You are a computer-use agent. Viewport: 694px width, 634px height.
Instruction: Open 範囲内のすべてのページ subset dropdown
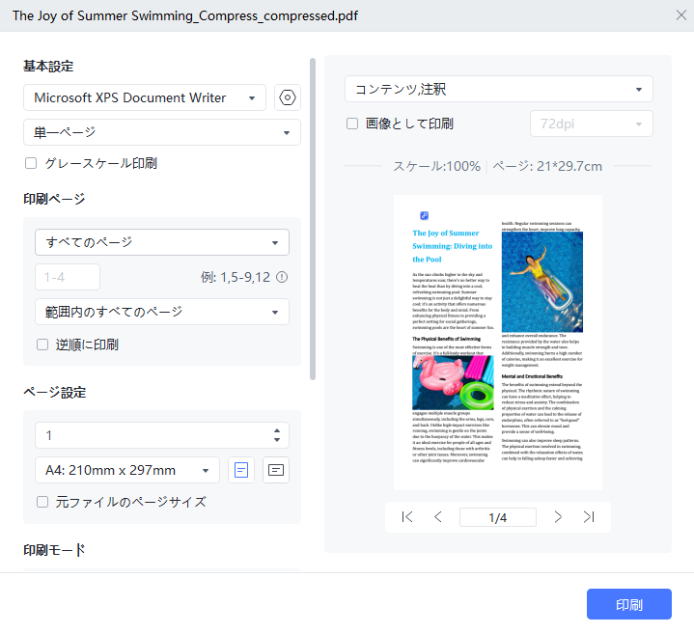[162, 312]
